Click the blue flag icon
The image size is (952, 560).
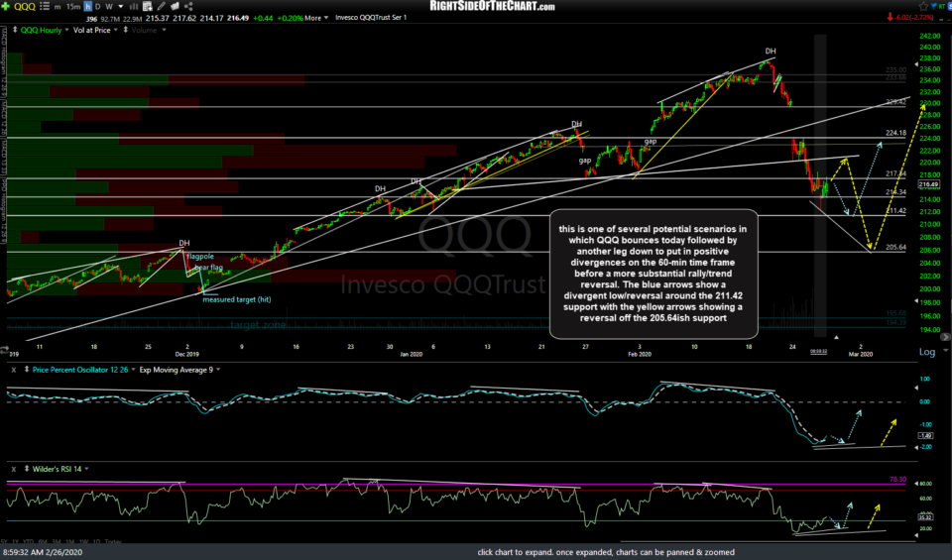pos(934,6)
